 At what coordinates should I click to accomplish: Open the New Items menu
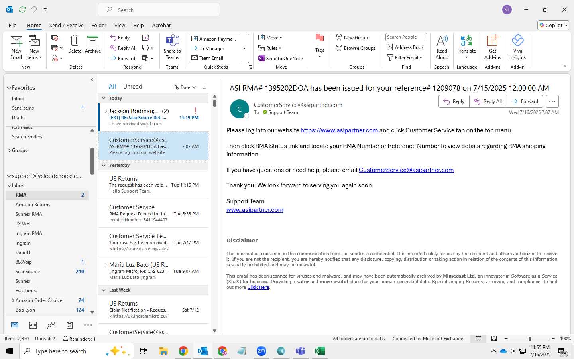coord(34,47)
